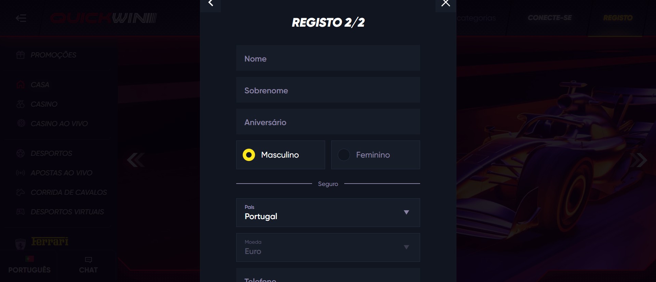Open the País dropdown showing Portugal
Image resolution: width=656 pixels, height=282 pixels.
(328, 213)
